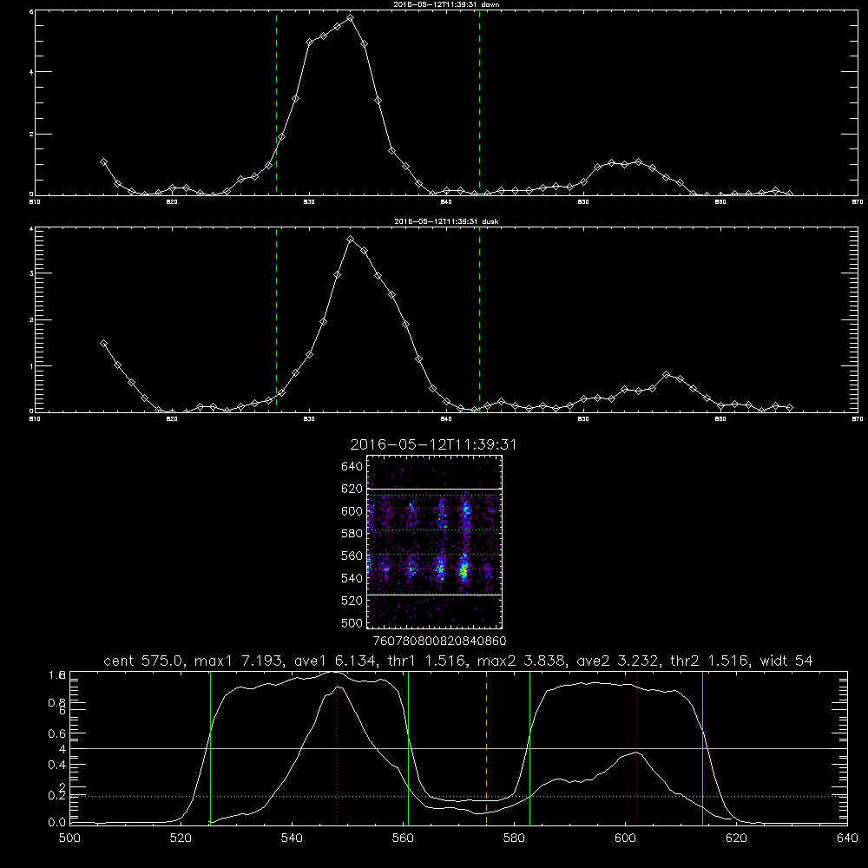
Task: Click the '2016-05-12T11:39:31 dusk' plot title
Action: (446, 221)
